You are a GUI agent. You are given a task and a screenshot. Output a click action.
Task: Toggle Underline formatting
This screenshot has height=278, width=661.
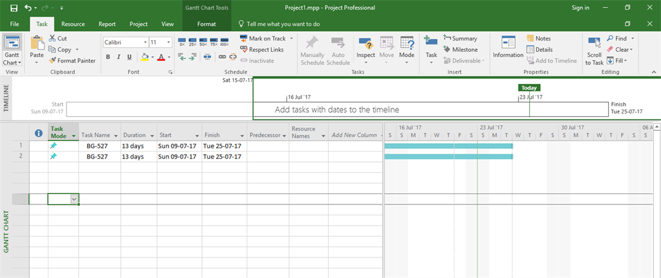128,57
